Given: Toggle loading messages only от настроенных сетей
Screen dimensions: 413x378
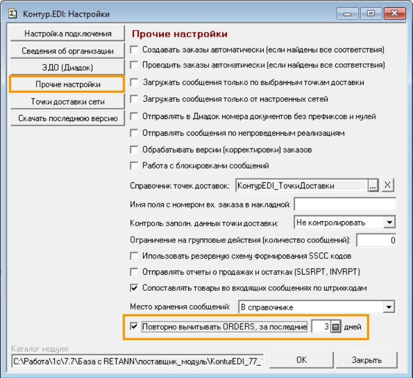Looking at the screenshot, I should [134, 99].
